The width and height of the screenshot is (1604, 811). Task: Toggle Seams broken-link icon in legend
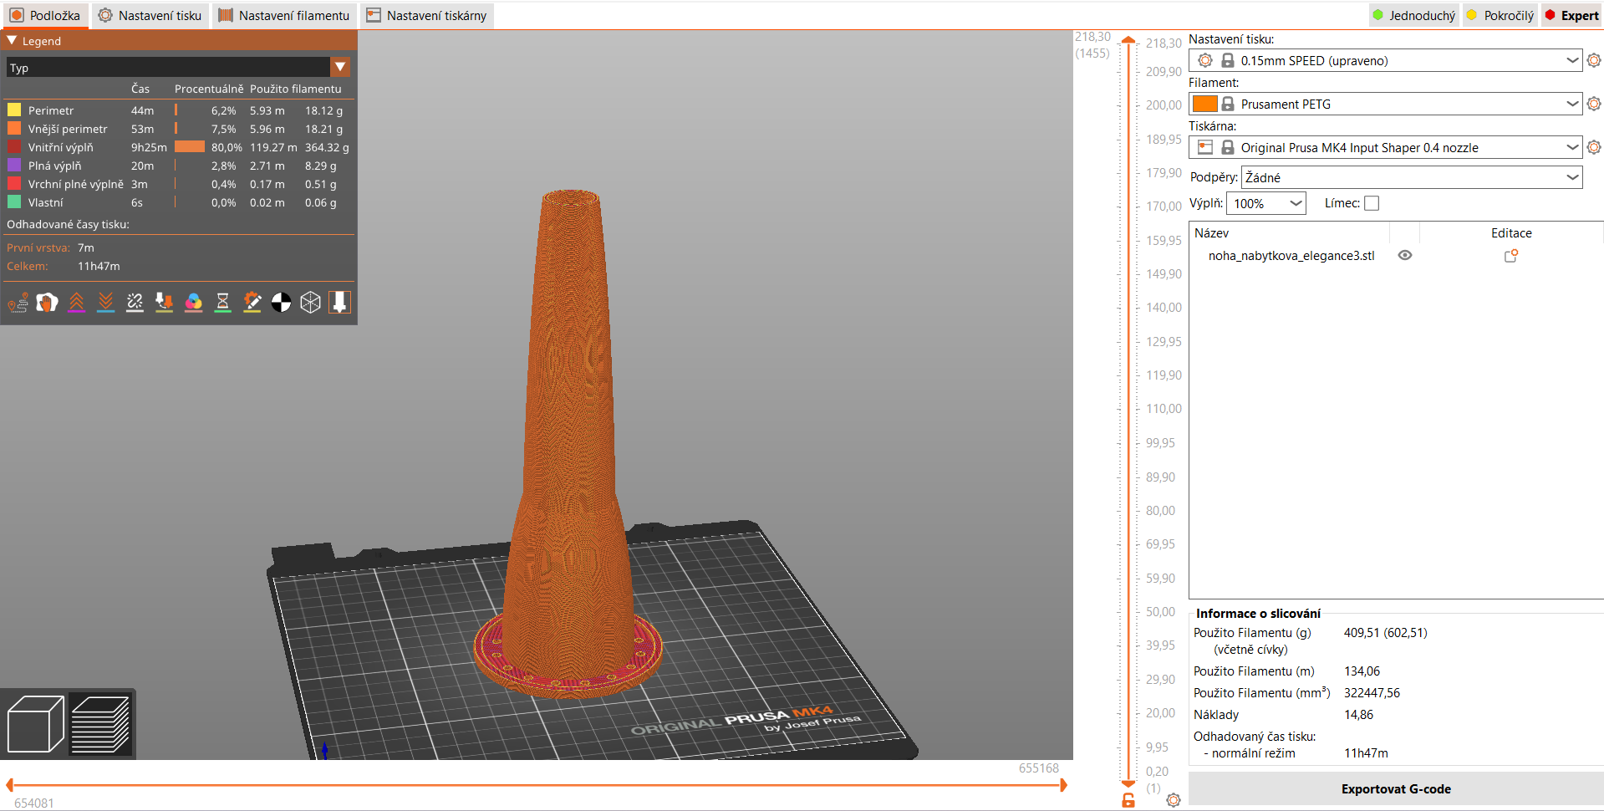[x=135, y=303]
